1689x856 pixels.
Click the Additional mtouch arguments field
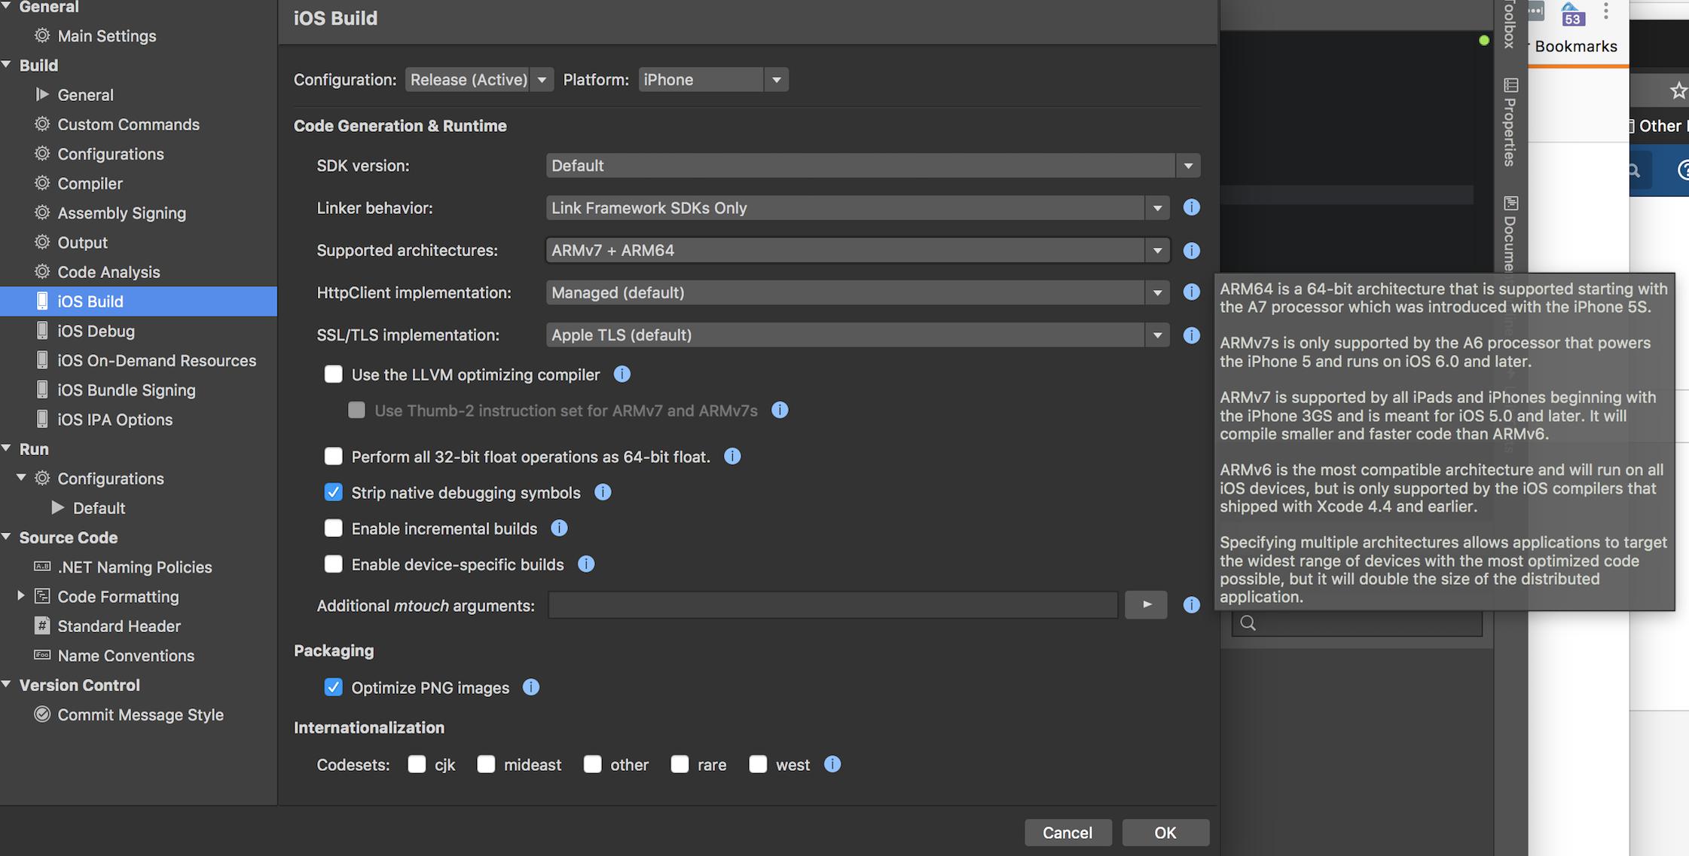click(x=832, y=605)
